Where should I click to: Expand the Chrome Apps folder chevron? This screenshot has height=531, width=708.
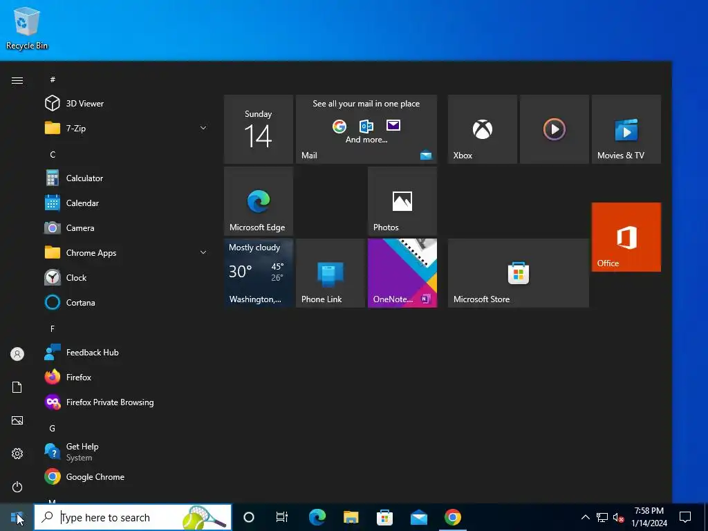click(x=203, y=252)
